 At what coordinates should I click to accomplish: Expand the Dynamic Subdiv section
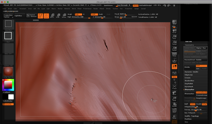click(x=191, y=72)
